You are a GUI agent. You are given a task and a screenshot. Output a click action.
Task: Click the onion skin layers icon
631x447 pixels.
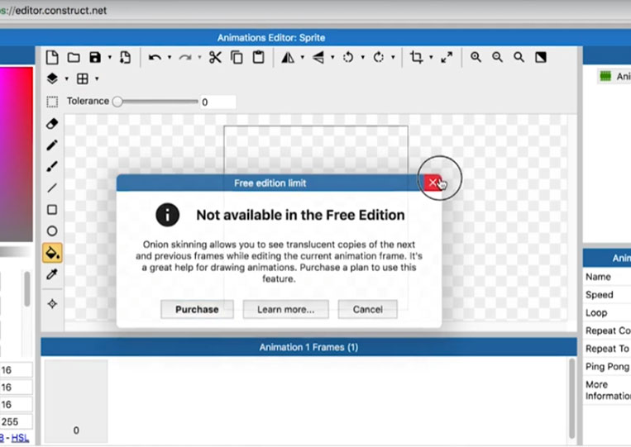point(52,78)
